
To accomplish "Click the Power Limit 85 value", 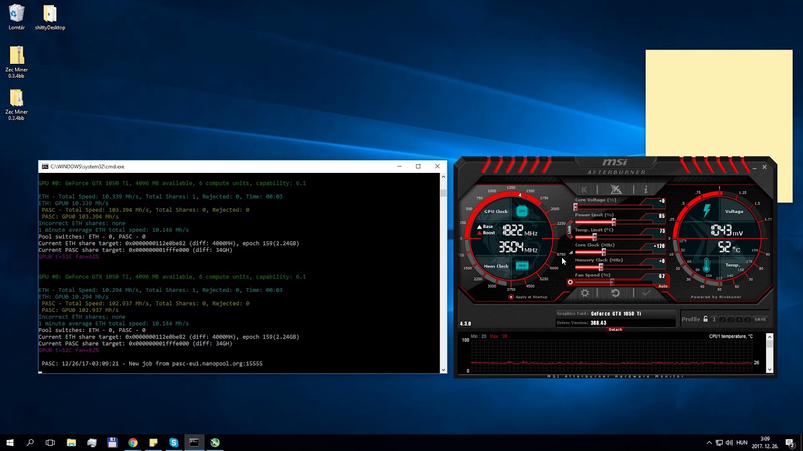I will coord(661,216).
